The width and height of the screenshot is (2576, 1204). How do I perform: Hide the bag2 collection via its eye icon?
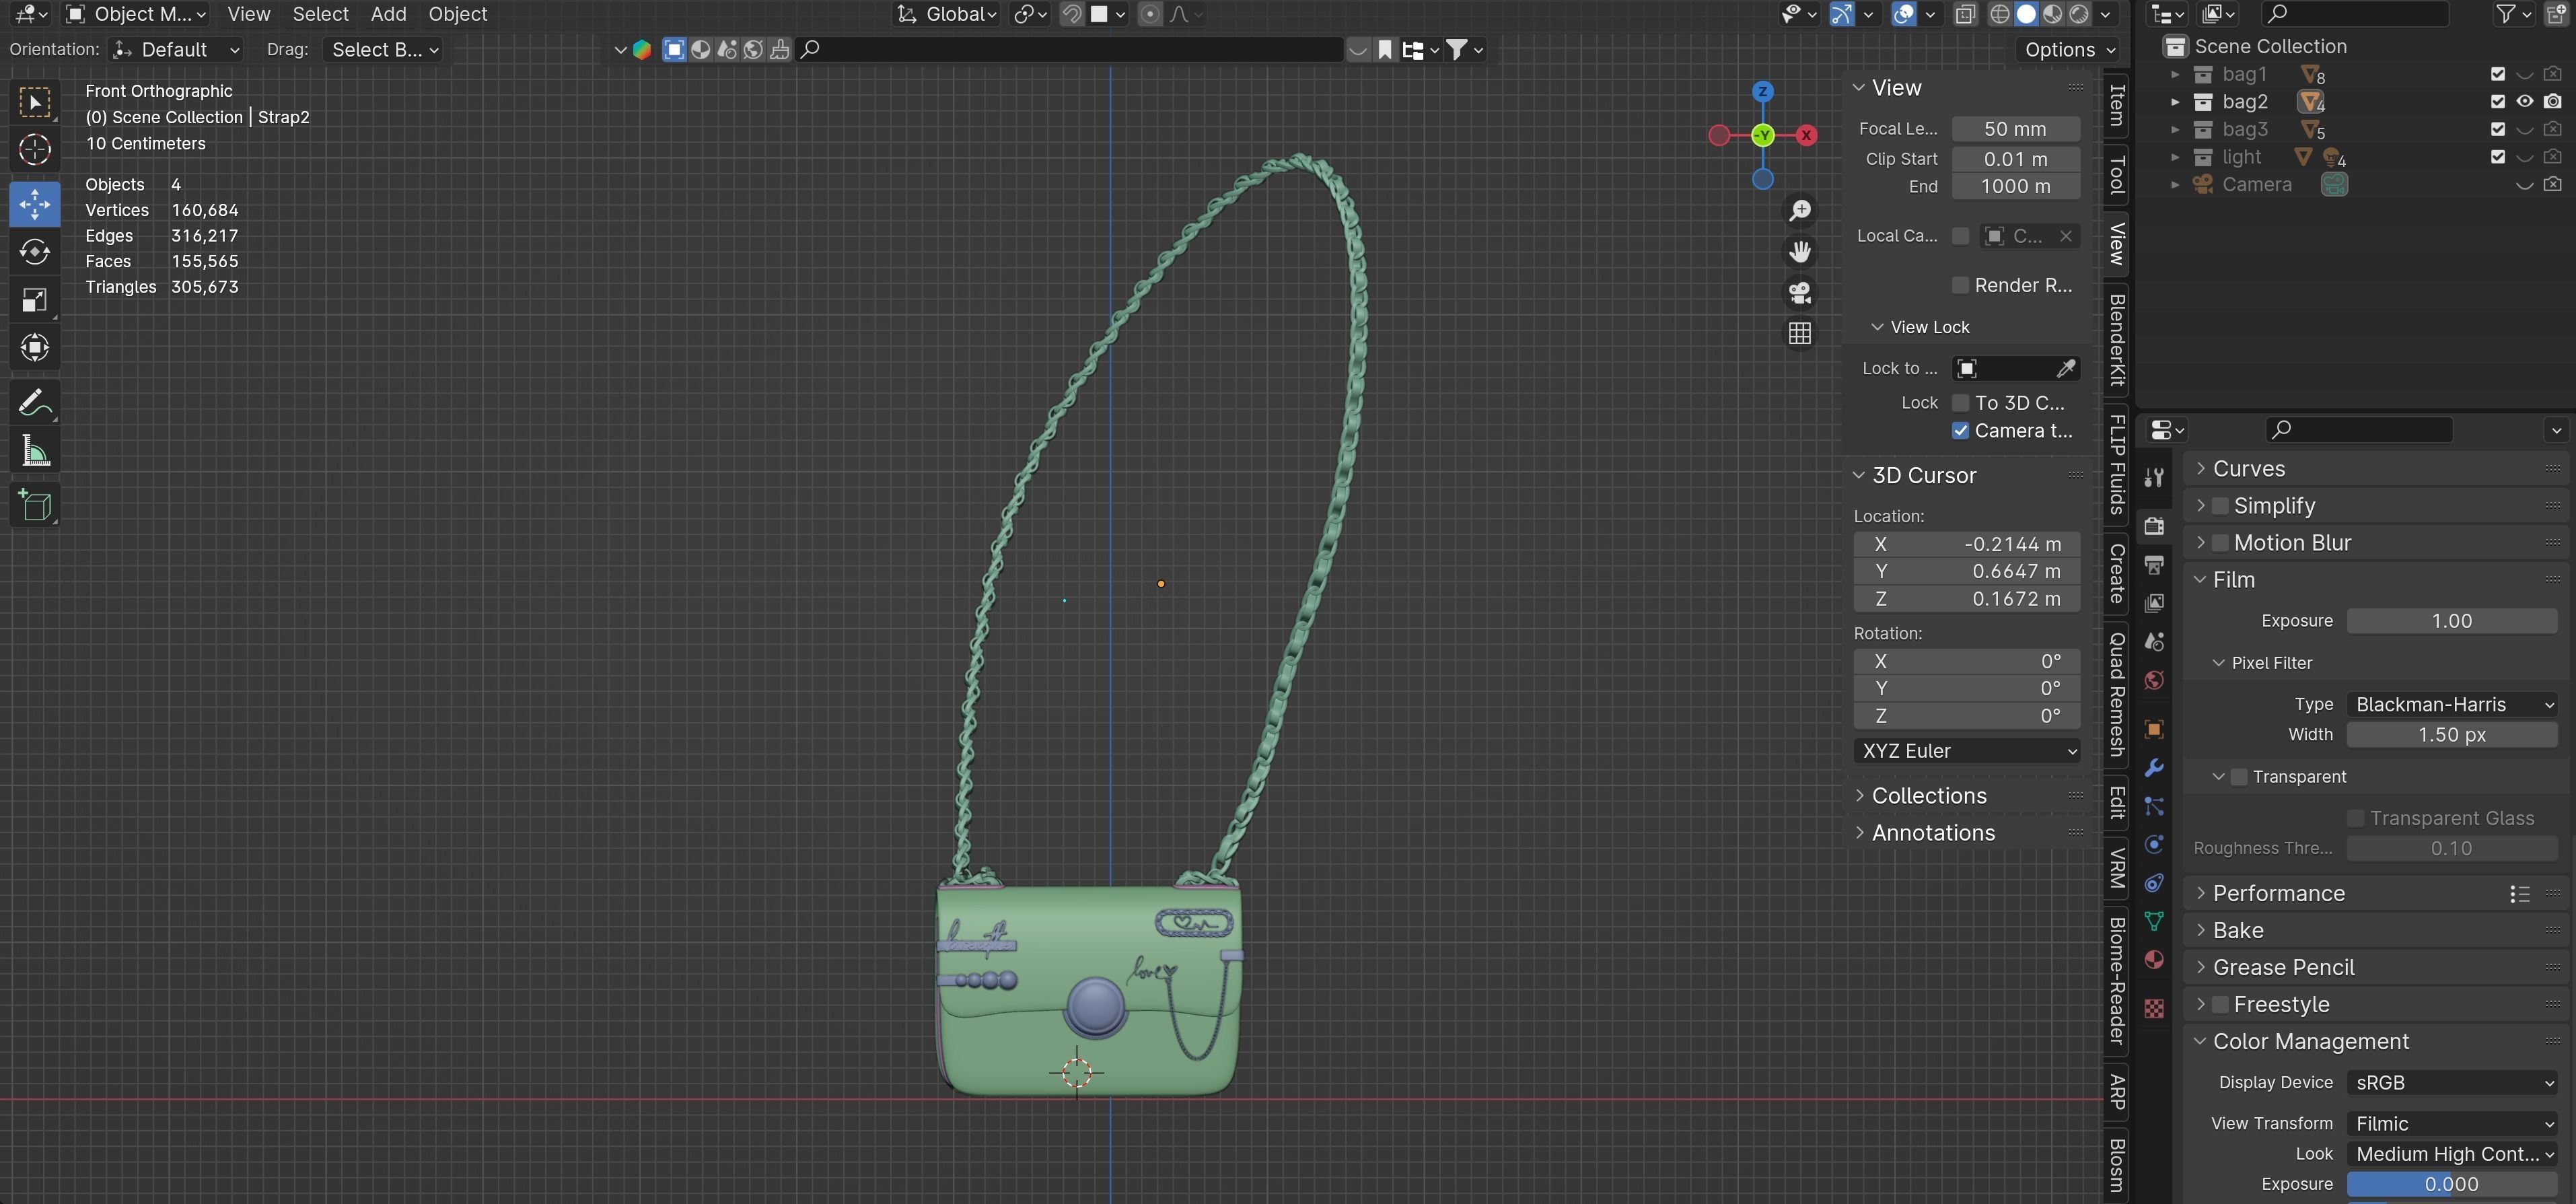2524,102
